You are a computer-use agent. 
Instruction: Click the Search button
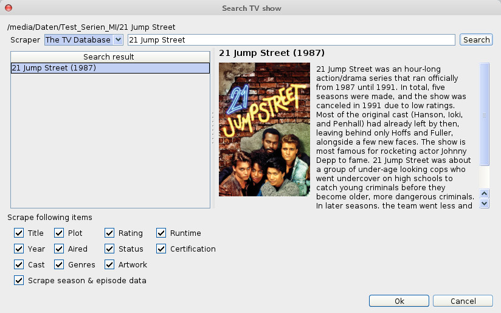coord(476,40)
